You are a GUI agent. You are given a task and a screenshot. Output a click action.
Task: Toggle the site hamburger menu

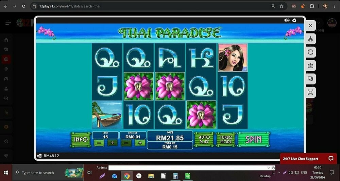pyautogui.click(x=8, y=23)
